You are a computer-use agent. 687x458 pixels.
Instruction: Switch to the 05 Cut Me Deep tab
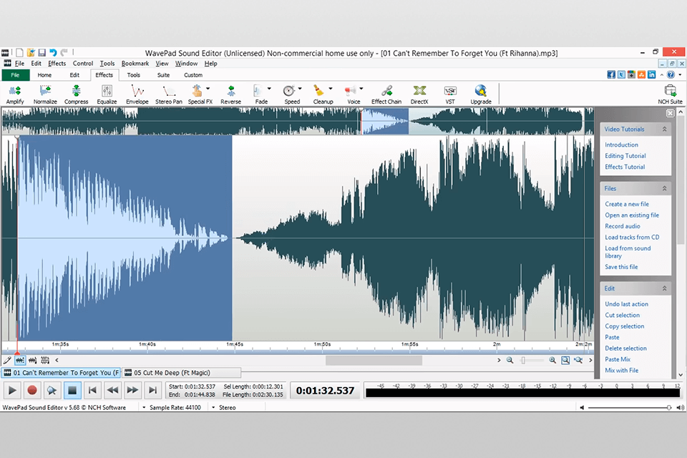point(181,373)
